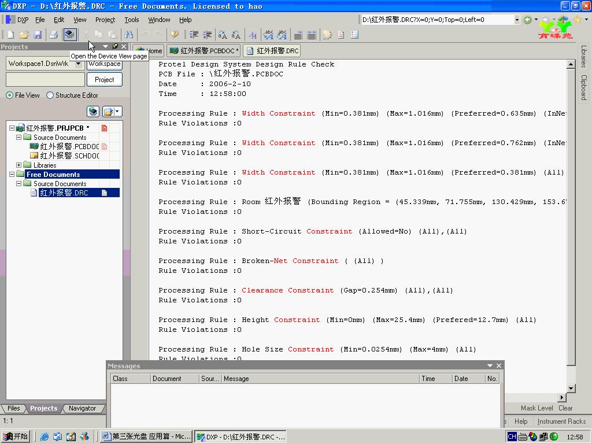Click the Instrument Racks status button
Screen dimensions: 592x444
[x=561, y=421]
